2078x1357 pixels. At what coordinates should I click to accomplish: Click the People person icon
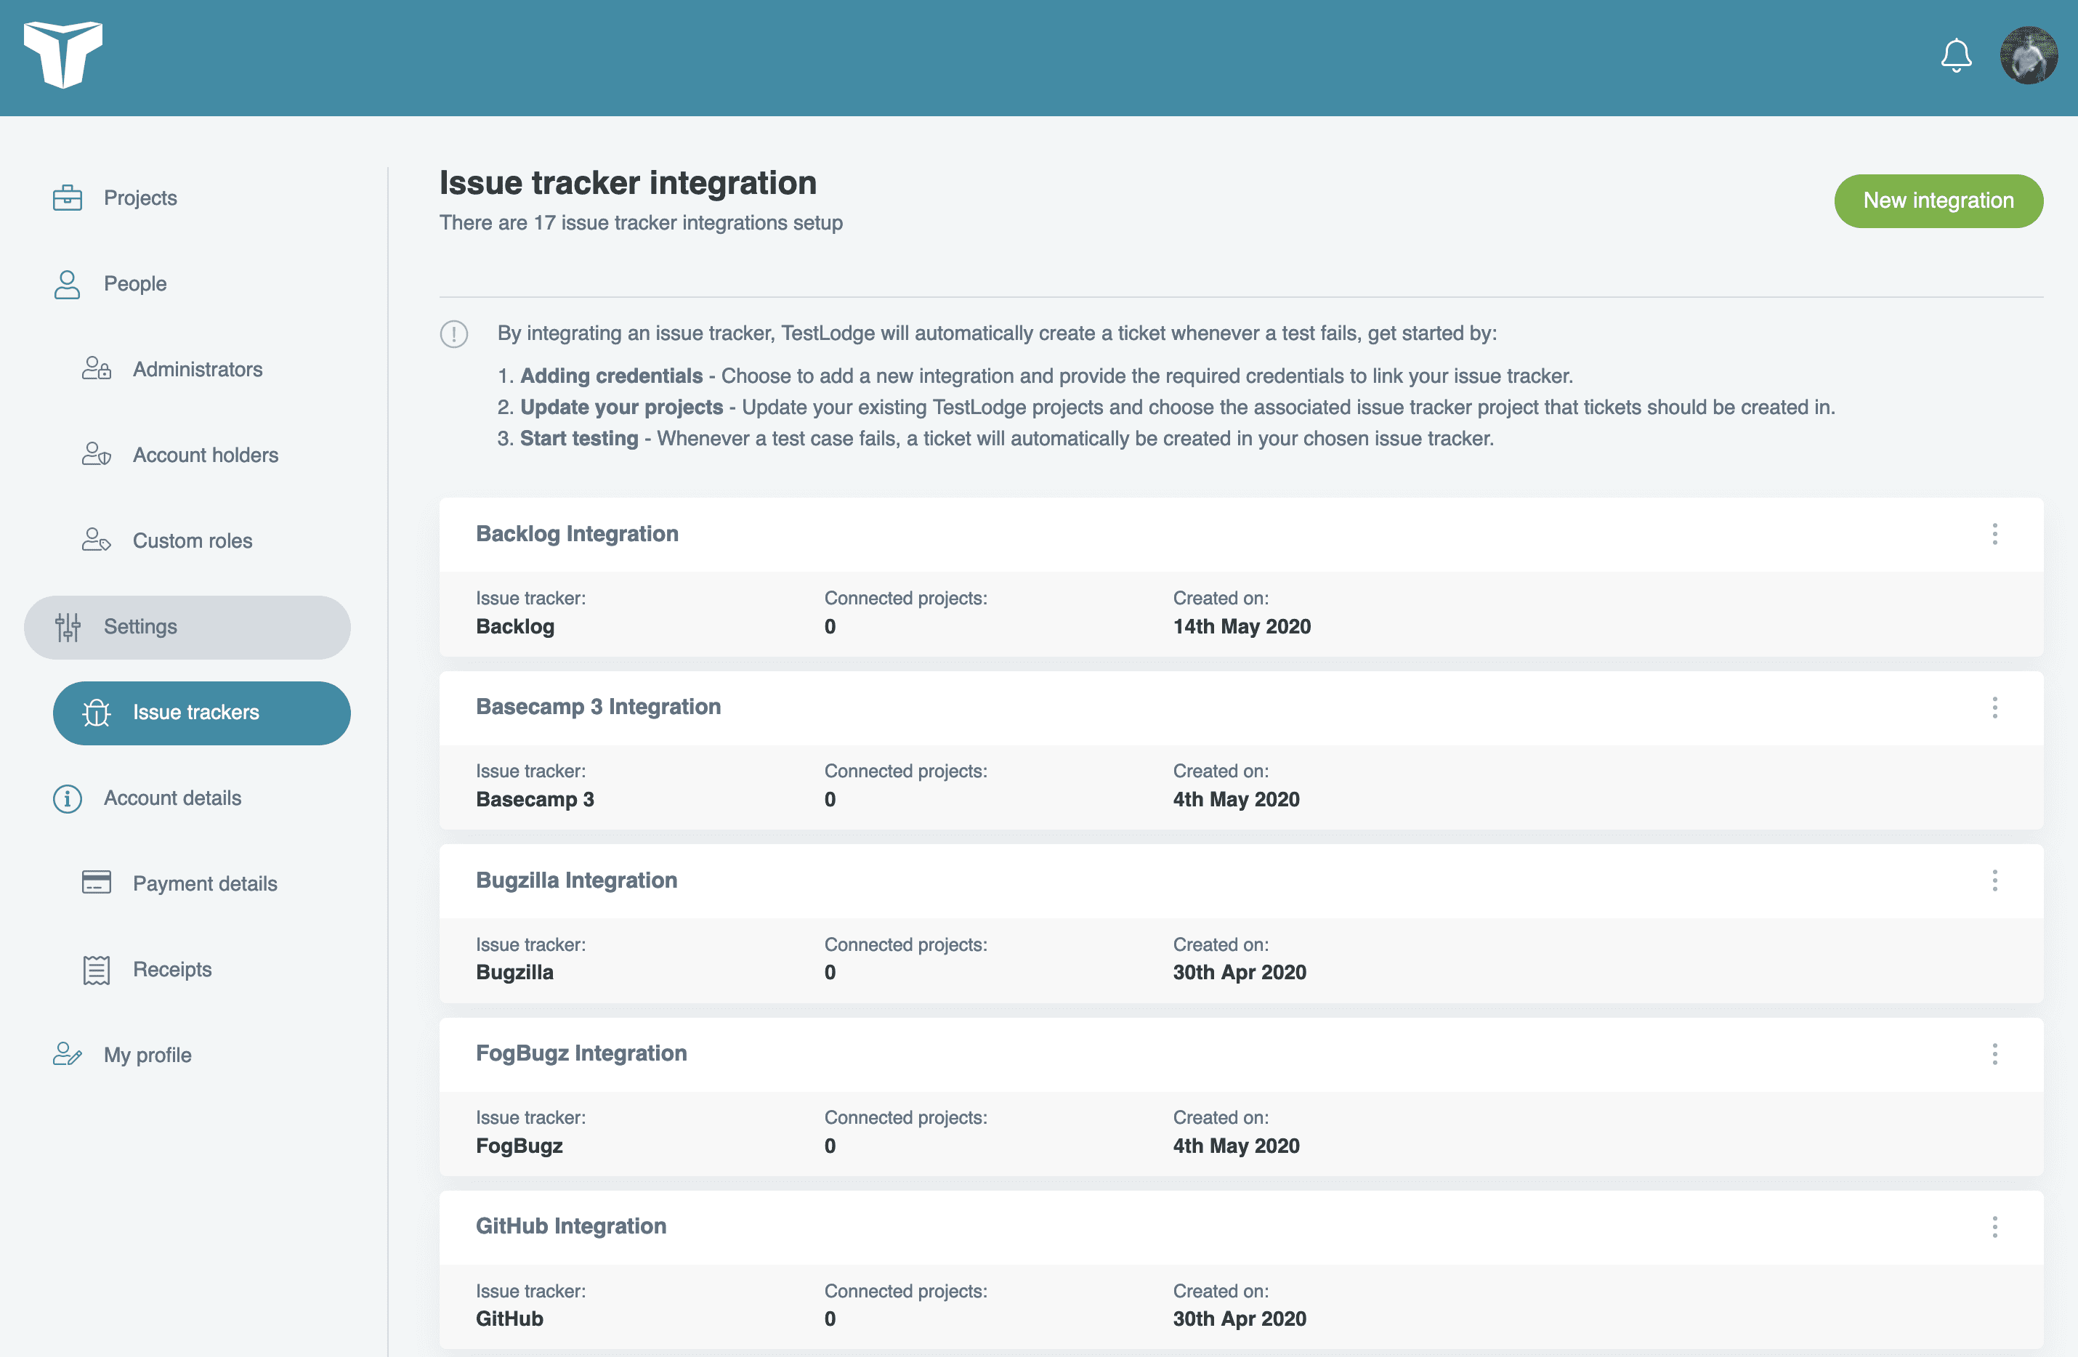click(68, 284)
